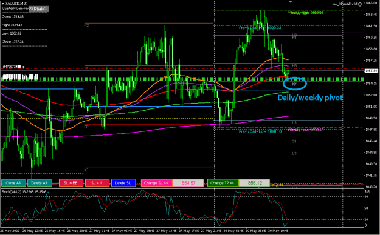
Task: Click the Close All button
Action: (x=13, y=183)
